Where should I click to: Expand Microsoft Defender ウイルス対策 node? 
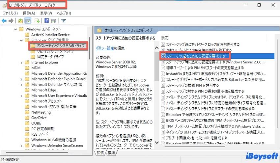[x=21, y=85]
